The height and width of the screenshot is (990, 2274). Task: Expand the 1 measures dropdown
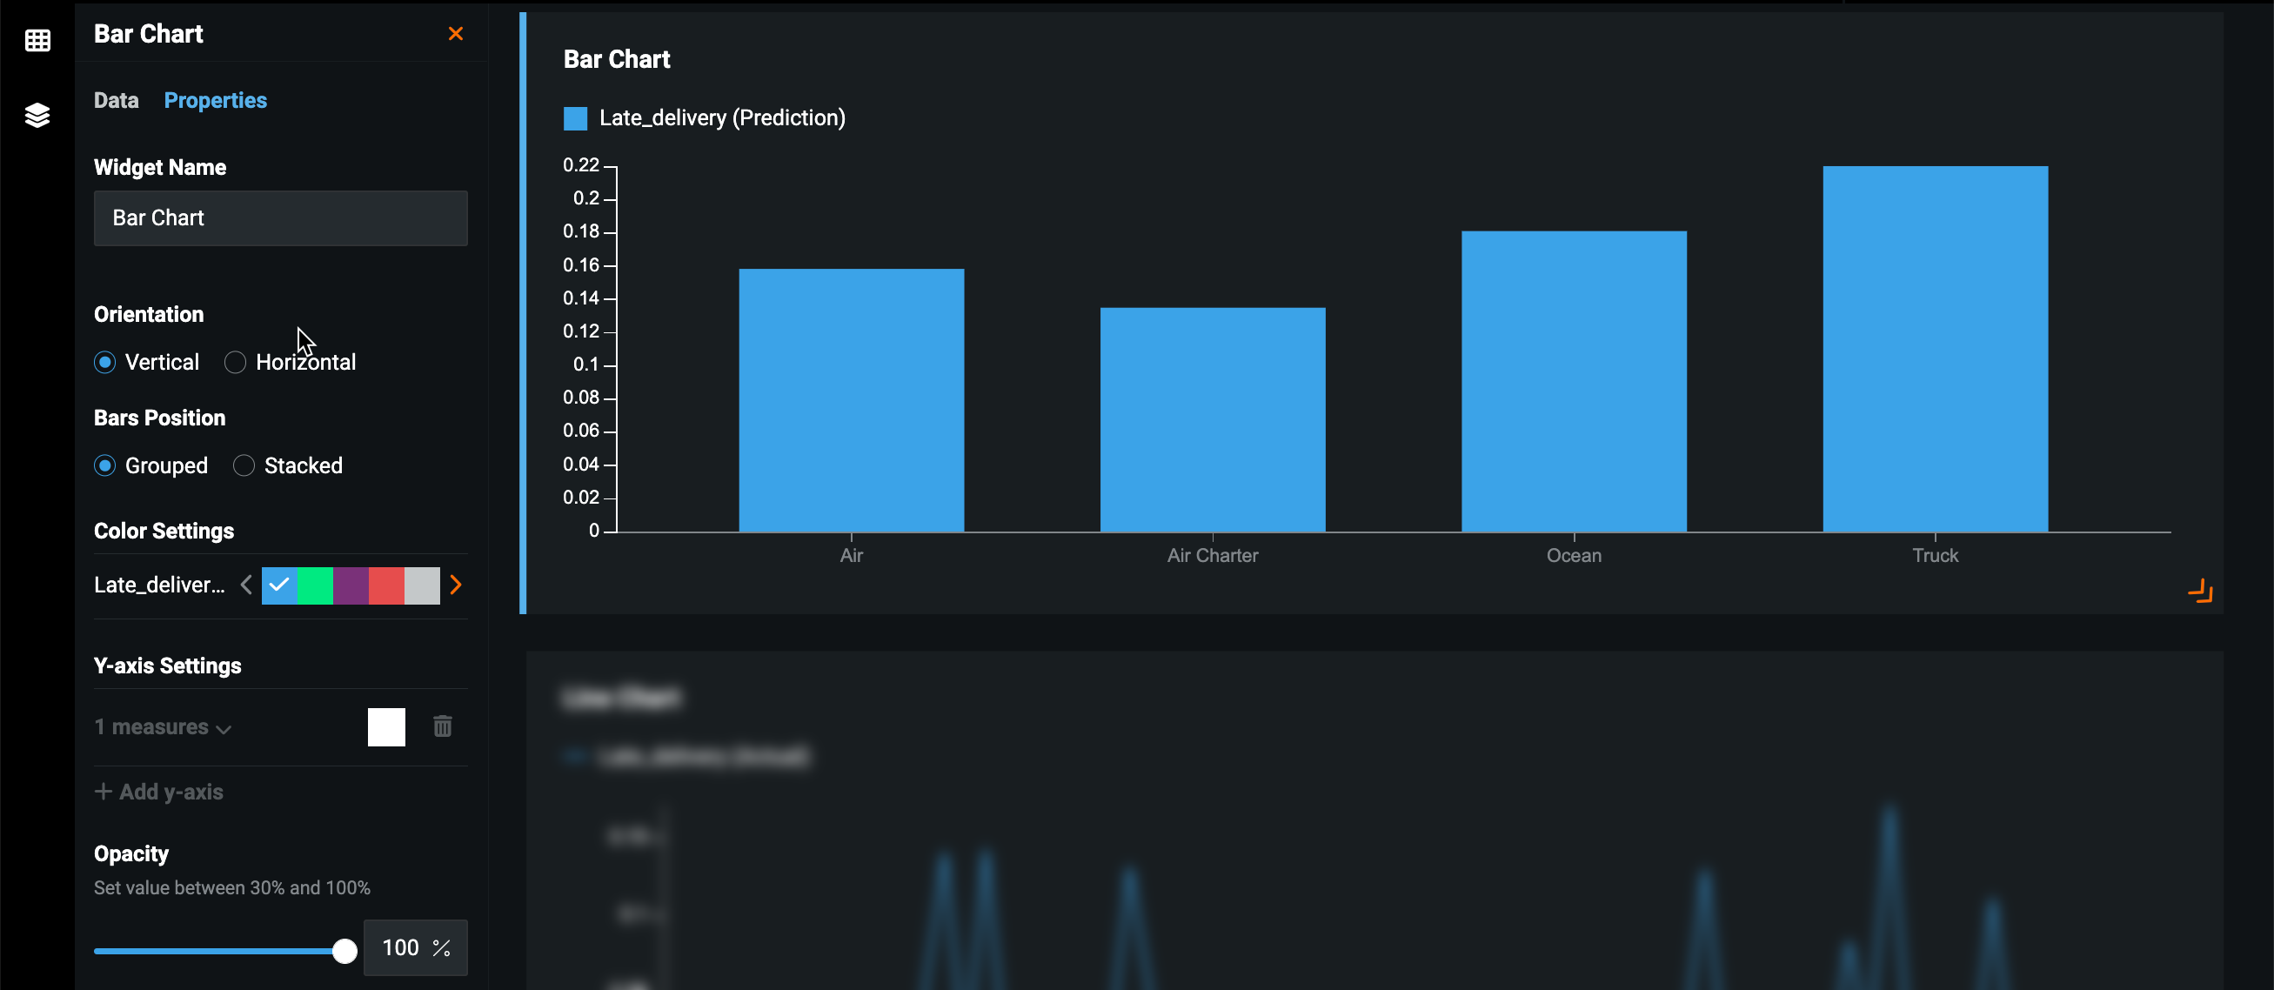(164, 726)
